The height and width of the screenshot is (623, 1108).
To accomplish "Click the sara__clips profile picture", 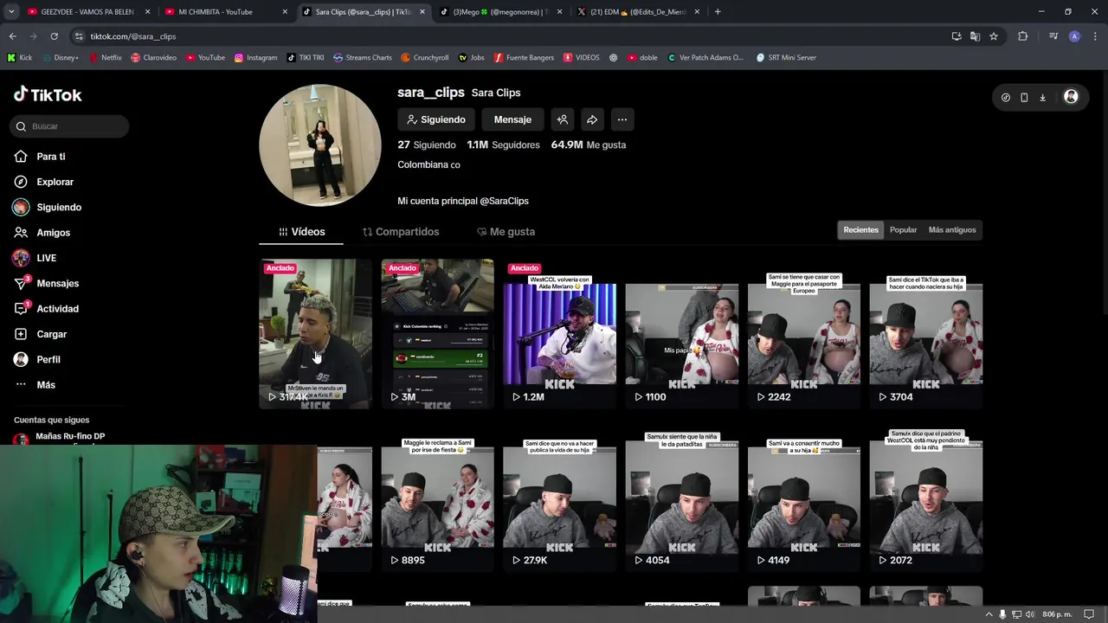I will [320, 145].
